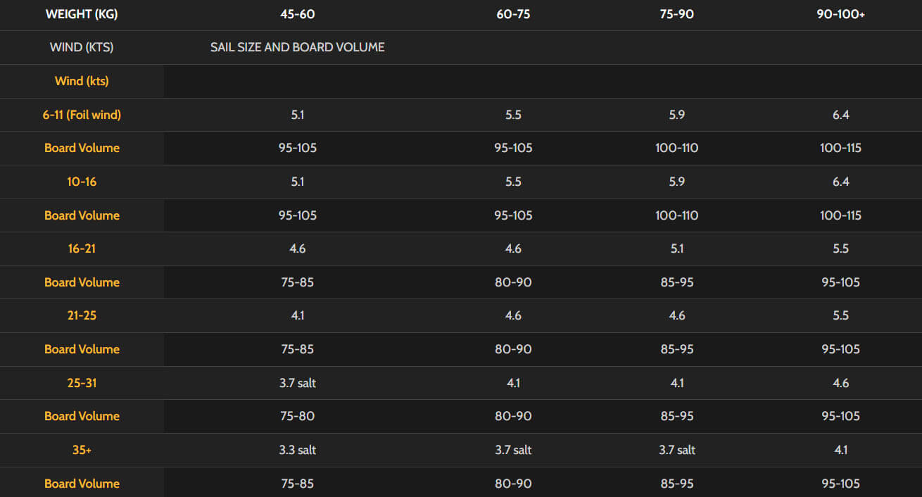Click the 3.7 salt cell in 25-31 row

point(297,383)
